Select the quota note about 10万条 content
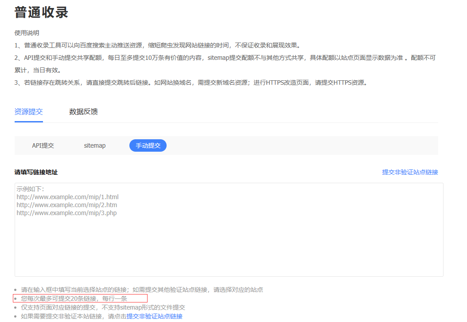Screen dimensions: 467x322 pos(222,57)
